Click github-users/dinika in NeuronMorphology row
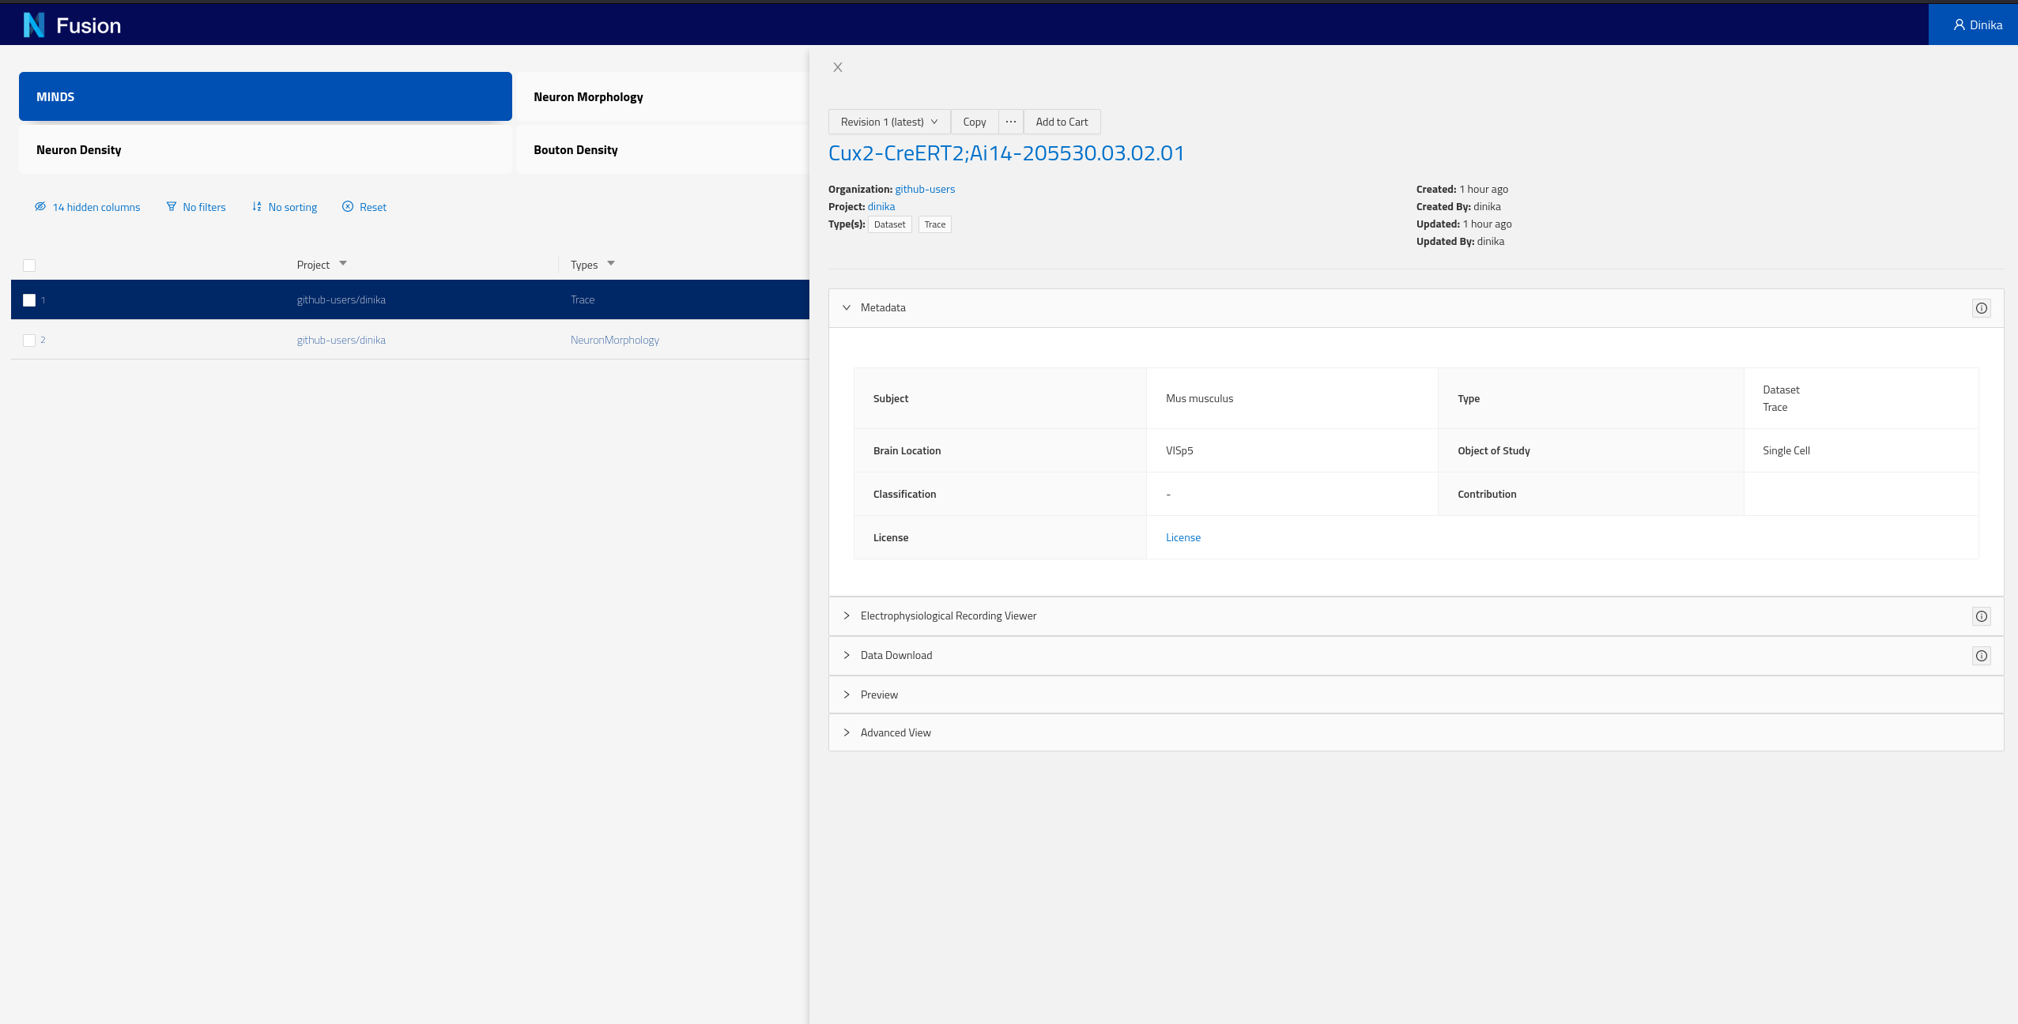2018x1024 pixels. tap(341, 340)
